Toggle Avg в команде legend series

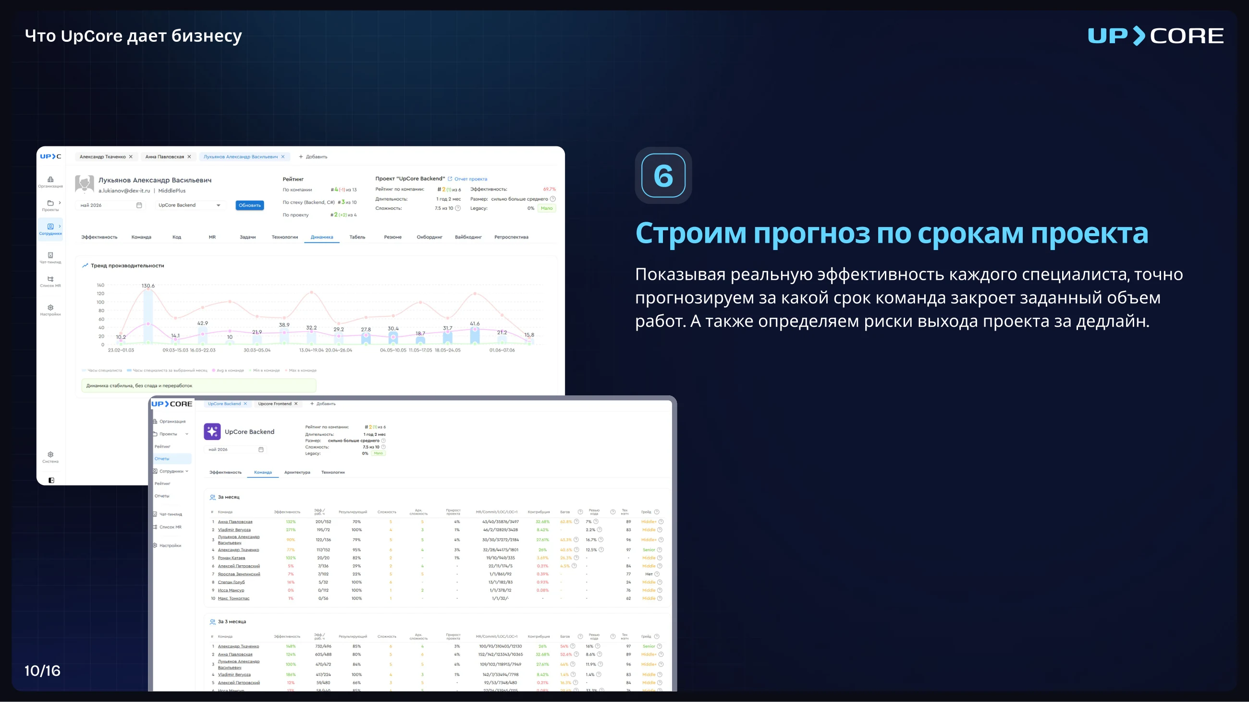[228, 370]
